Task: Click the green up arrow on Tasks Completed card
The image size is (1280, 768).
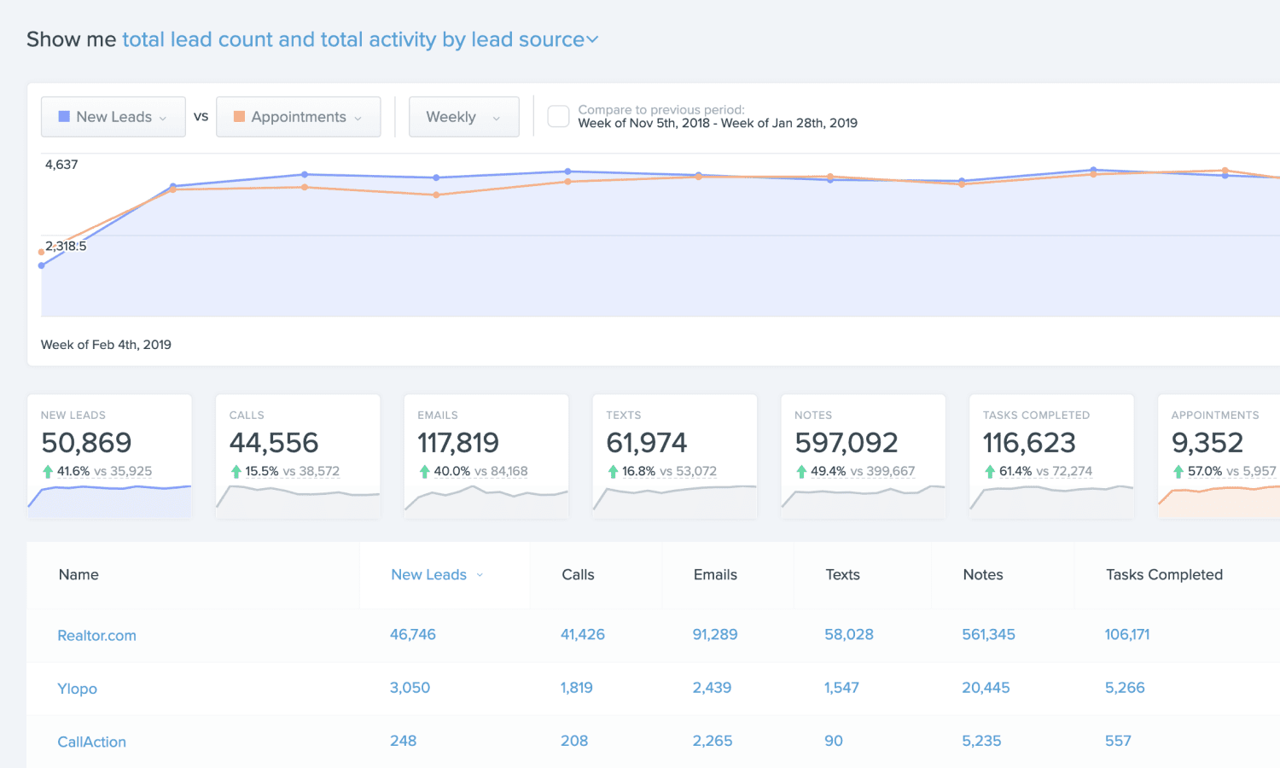Action: click(990, 471)
